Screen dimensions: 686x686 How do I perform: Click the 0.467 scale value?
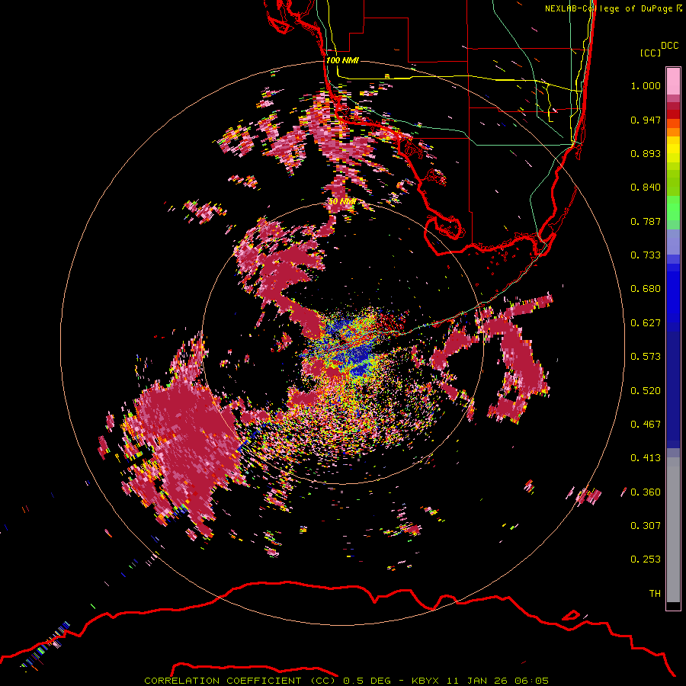tap(646, 425)
